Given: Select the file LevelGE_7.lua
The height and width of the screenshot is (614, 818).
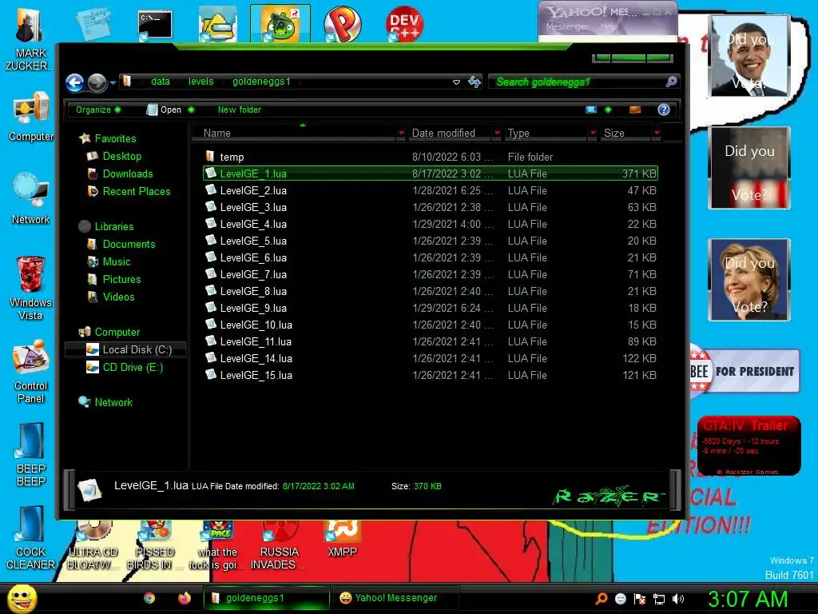Looking at the screenshot, I should click(430, 275).
